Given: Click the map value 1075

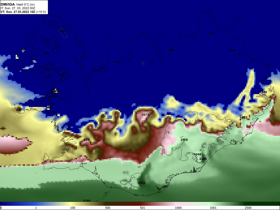Looking at the screenshot, I should [145, 115].
